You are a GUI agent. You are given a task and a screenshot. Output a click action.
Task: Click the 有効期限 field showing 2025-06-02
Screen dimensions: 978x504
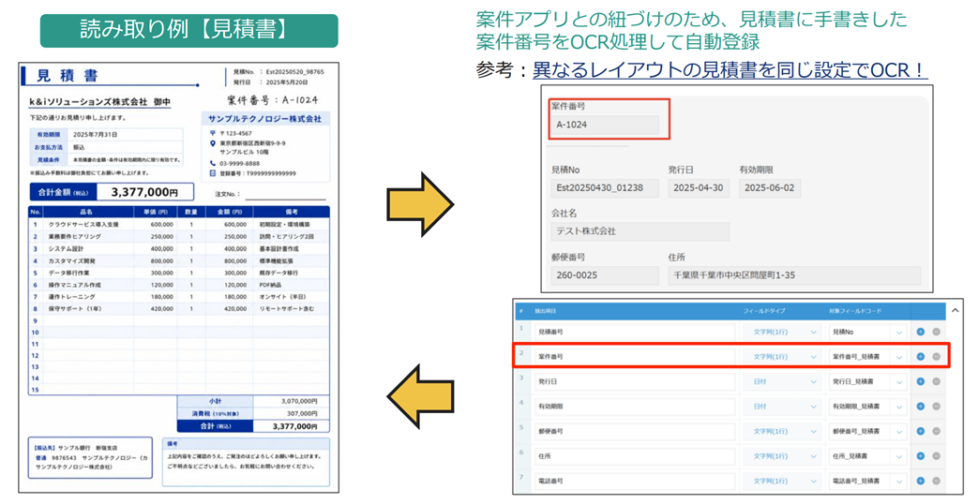(x=770, y=187)
